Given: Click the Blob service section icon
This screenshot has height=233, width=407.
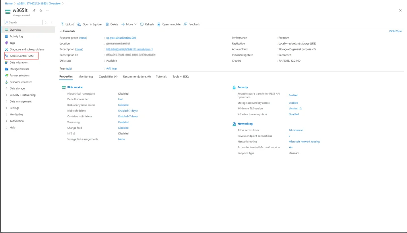Looking at the screenshot, I should click(64, 87).
